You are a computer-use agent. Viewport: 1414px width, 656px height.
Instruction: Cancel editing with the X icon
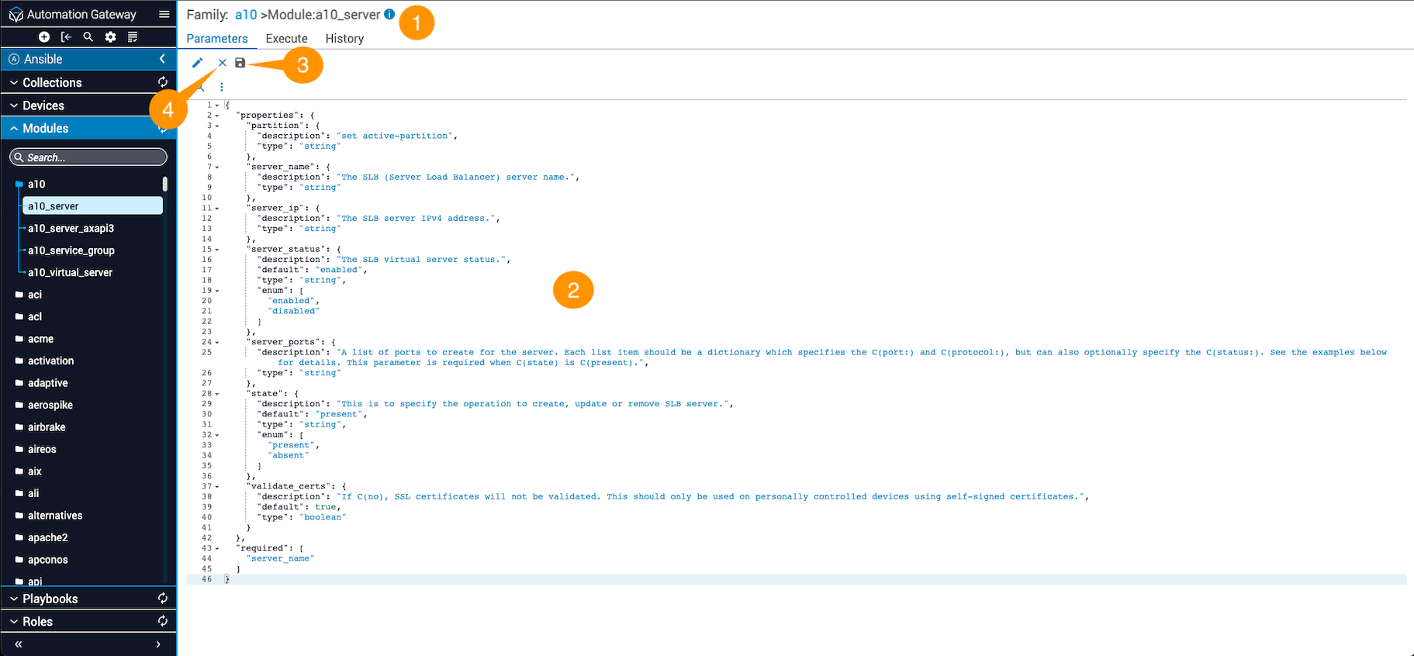coord(223,63)
